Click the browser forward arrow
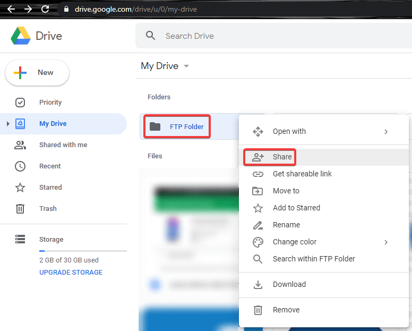This screenshot has height=331, width=412. [x=28, y=9]
